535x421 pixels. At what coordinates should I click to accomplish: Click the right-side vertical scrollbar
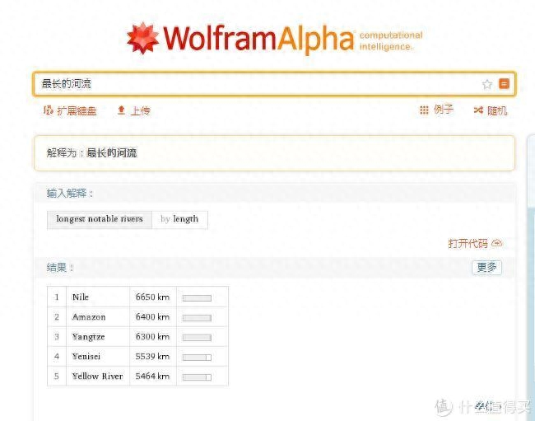coord(531,274)
